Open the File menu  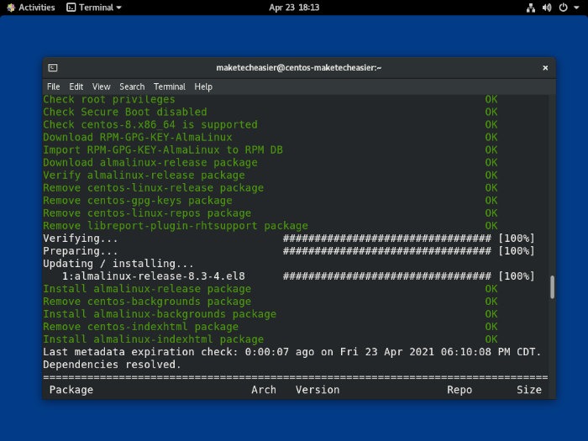click(x=53, y=87)
